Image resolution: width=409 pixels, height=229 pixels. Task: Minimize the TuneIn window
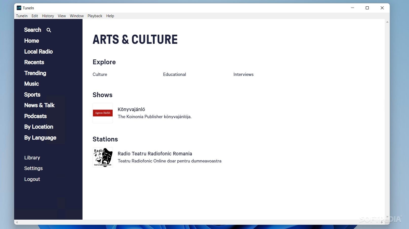tap(352, 8)
